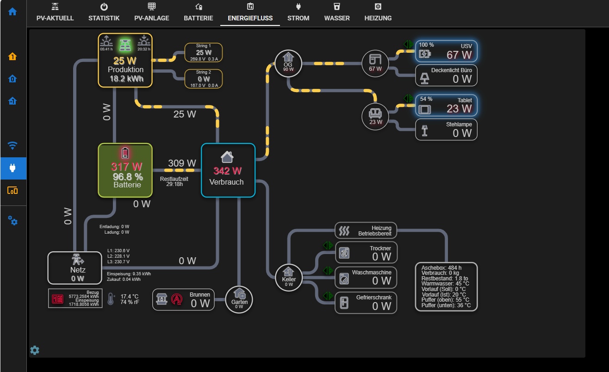The width and height of the screenshot is (609, 372).
Task: Select the orange house floor 1 icon
Action: [x=12, y=56]
